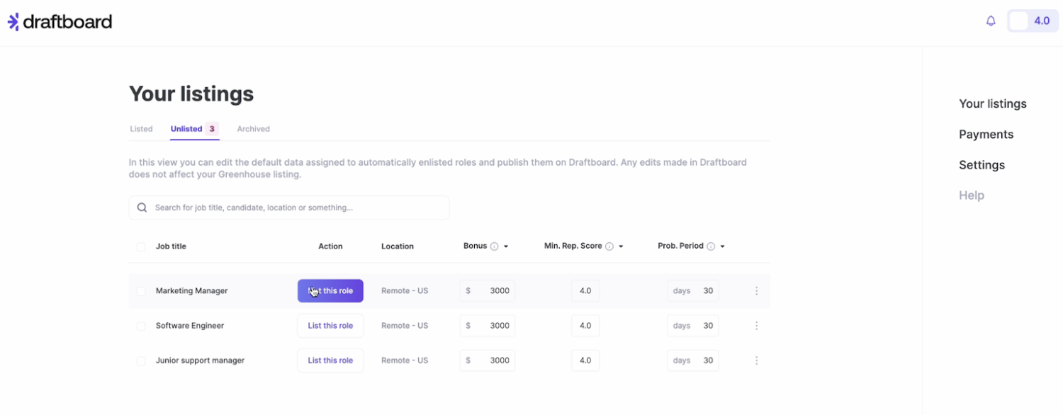Click the Prob. Period info icon
Image resolution: width=1063 pixels, height=415 pixels.
coord(711,246)
